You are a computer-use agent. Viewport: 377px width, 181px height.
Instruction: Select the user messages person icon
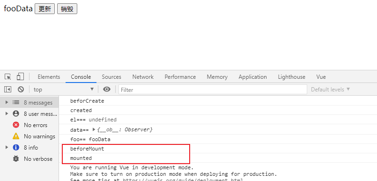tap(16, 113)
